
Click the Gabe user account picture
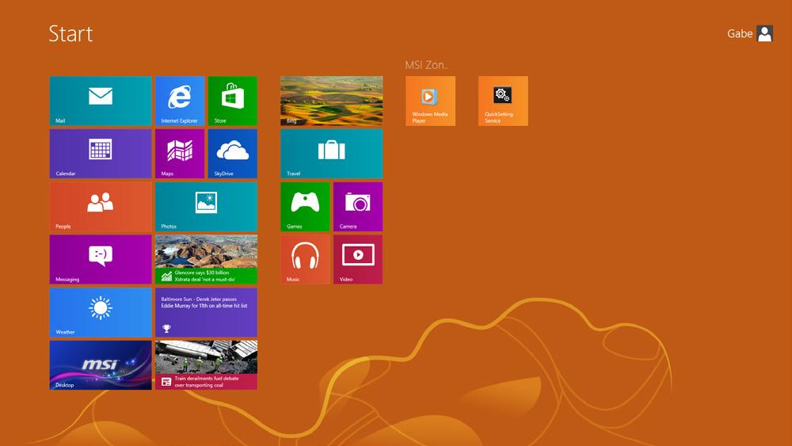coord(765,33)
